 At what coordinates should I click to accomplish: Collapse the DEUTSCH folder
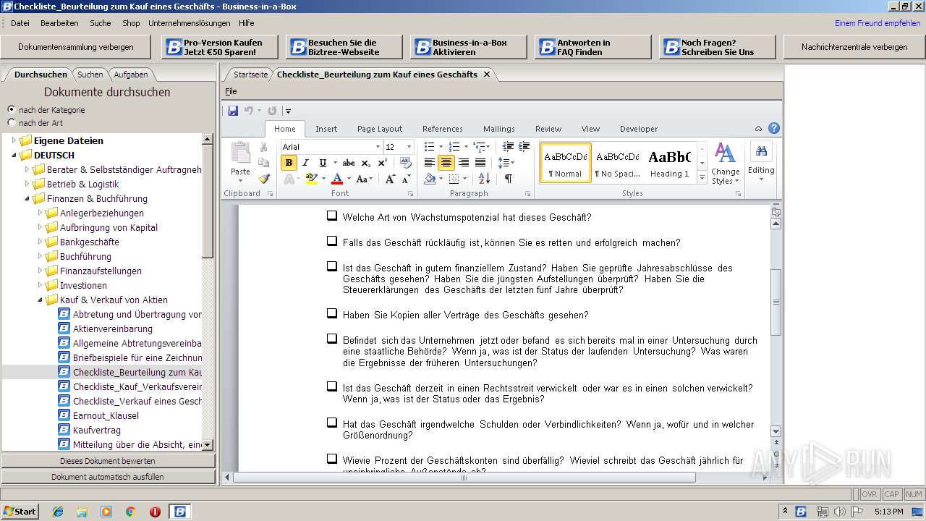pos(14,155)
